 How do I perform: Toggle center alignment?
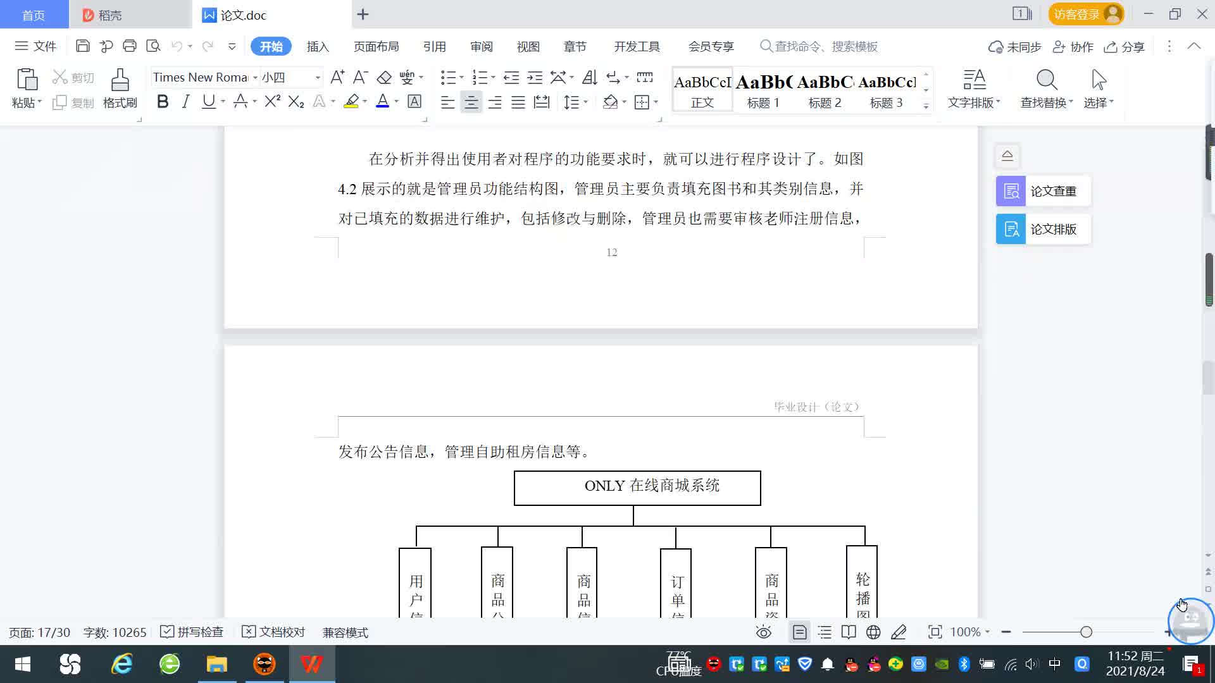[x=471, y=102]
